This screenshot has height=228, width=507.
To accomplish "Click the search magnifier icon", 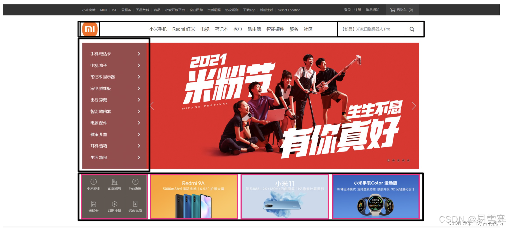I will point(412,29).
